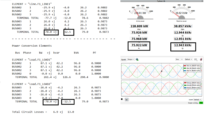This screenshot has height=118, width=205.
Task: Click the chart icon beside the stop square
Action: (x=126, y=99)
